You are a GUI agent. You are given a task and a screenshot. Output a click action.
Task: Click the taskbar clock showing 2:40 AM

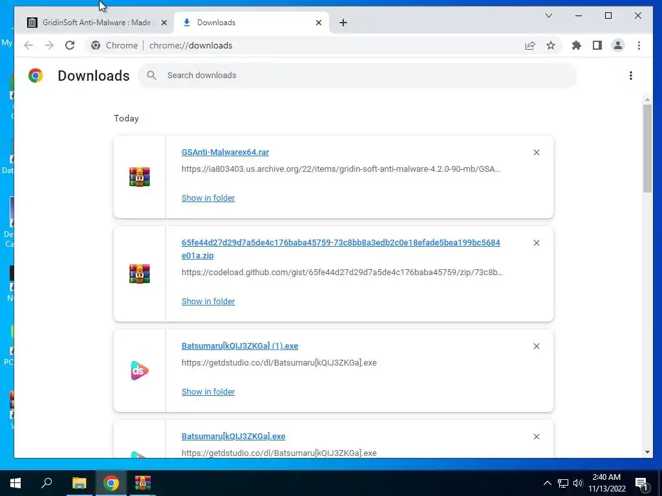point(606,483)
